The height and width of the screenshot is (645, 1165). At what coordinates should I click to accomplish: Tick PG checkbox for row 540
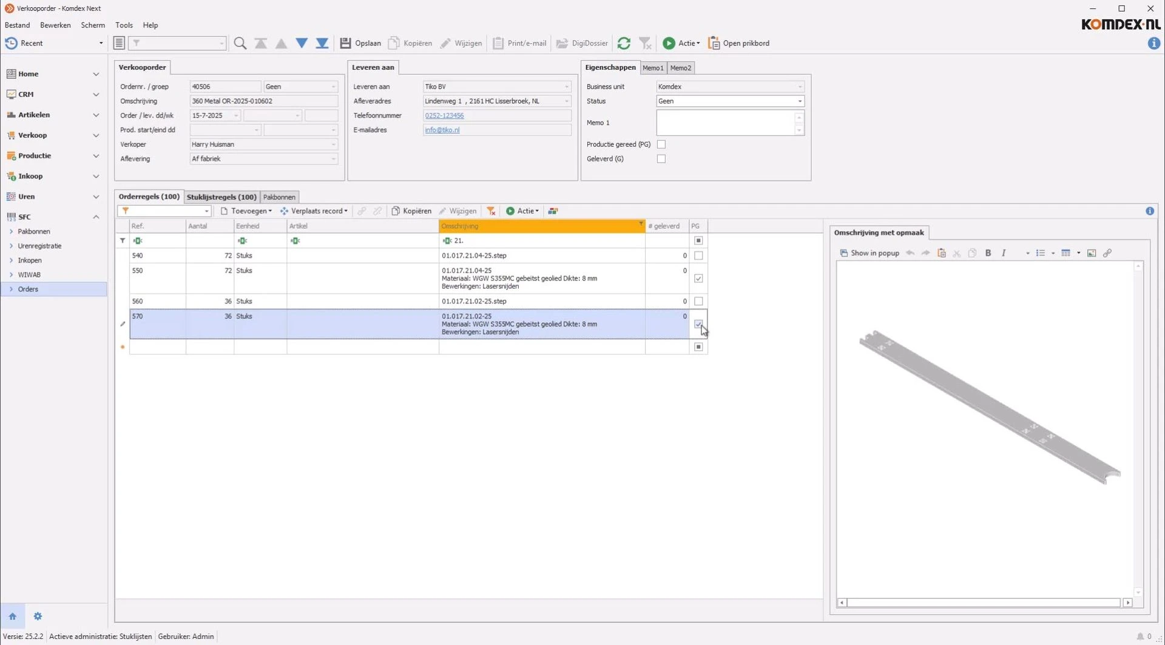(x=698, y=256)
